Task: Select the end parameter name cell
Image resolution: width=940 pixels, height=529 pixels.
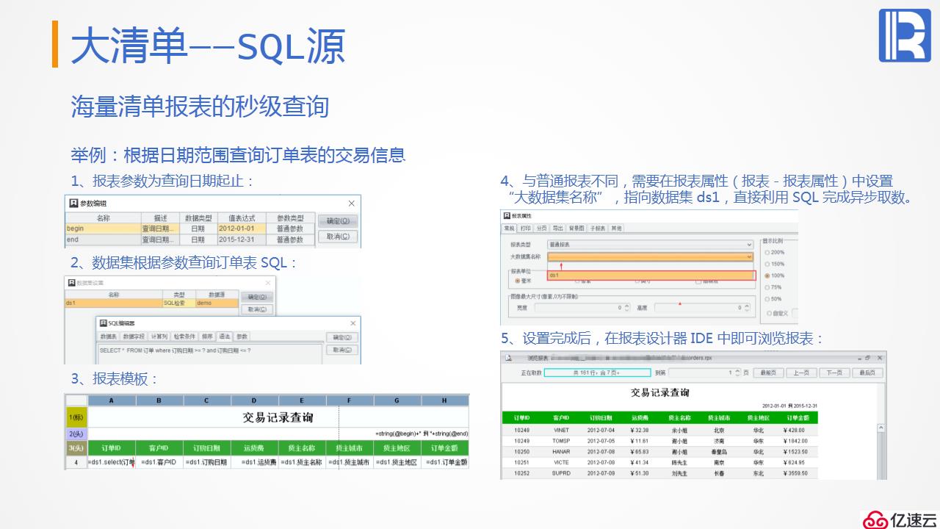Action: (103, 240)
